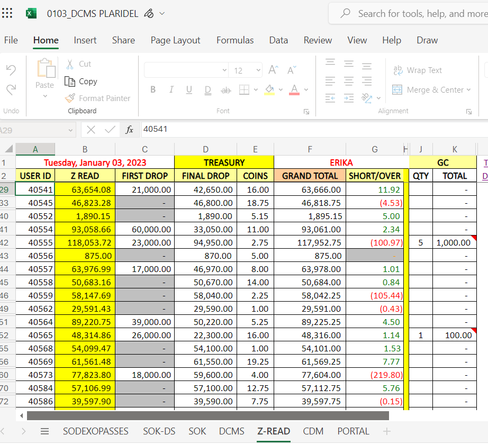
Task: Open the all sheets list icon
Action: pyautogui.click(x=45, y=431)
